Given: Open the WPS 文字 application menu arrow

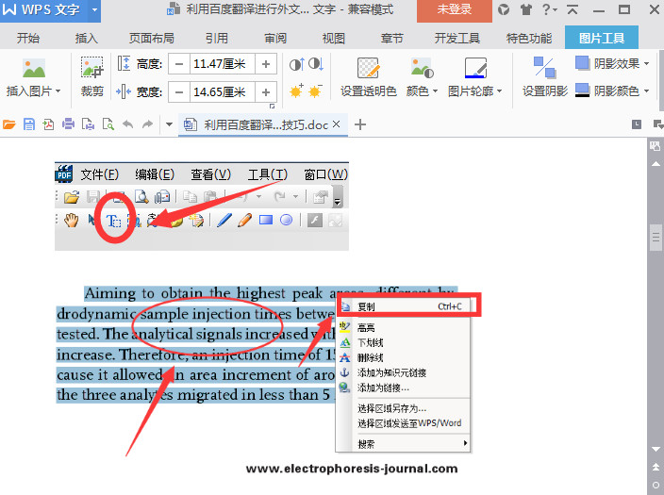Looking at the screenshot, I should point(94,9).
